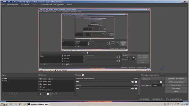Move source up in Источники list
189x106 pixels.
[x=52, y=94]
